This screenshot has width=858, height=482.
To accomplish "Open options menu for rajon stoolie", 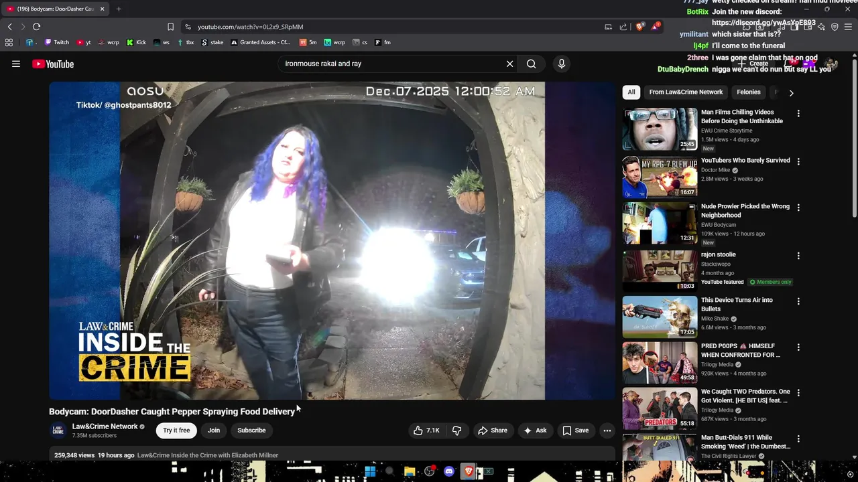I will pyautogui.click(x=798, y=256).
